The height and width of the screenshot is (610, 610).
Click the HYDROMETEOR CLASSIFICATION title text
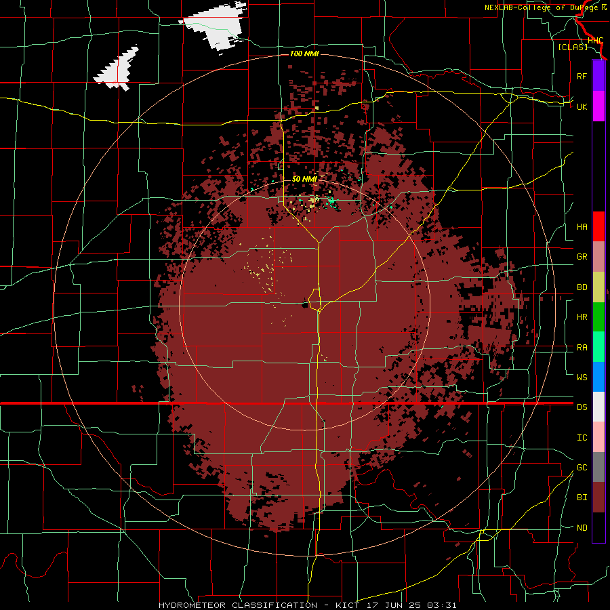[238, 605]
